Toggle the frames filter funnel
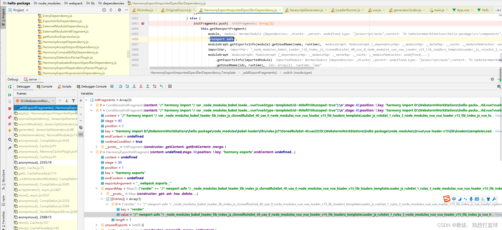 coord(73,101)
